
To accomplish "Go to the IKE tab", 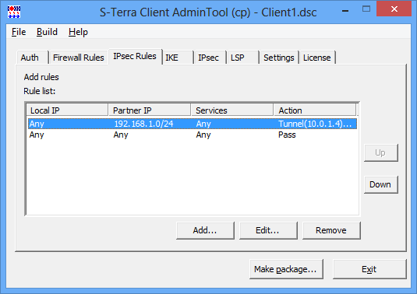I will pyautogui.click(x=178, y=58).
